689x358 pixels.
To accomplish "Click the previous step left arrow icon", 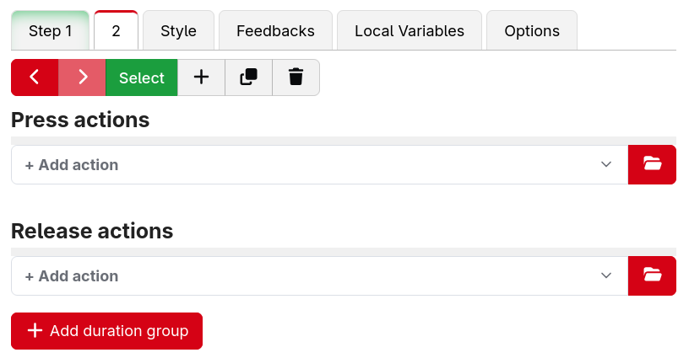I will [x=35, y=77].
